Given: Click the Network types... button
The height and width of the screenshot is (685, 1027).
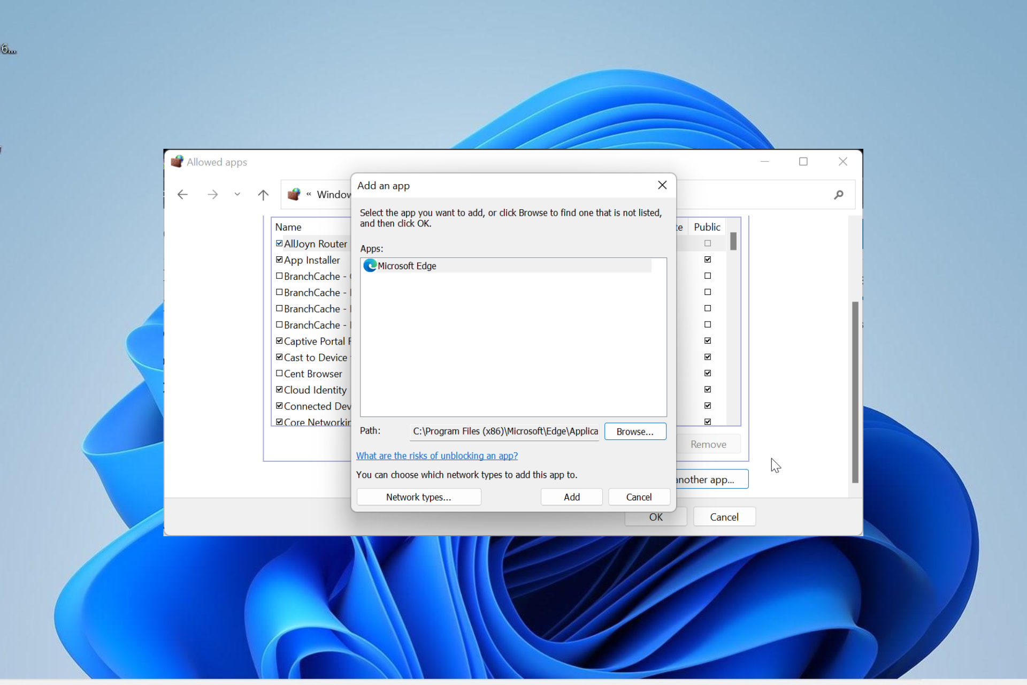Looking at the screenshot, I should 418,497.
